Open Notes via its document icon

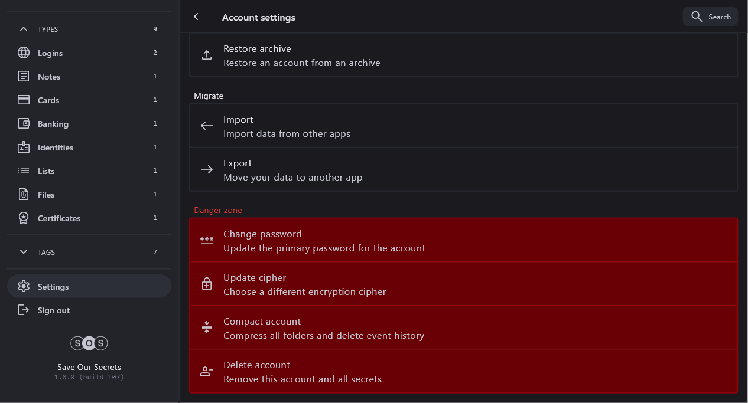click(24, 77)
